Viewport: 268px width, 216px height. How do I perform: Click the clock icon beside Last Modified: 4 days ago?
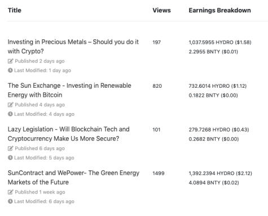(10, 114)
